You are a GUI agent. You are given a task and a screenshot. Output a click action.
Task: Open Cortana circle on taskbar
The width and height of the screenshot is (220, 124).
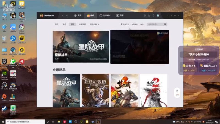[x=48, y=122]
